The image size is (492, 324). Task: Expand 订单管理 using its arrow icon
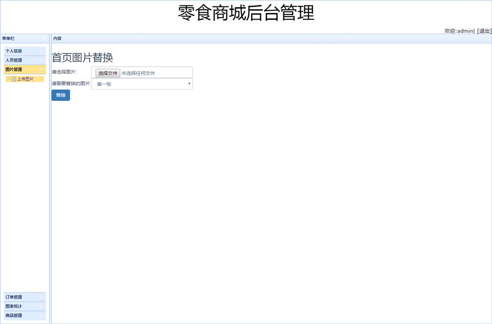coord(42,297)
